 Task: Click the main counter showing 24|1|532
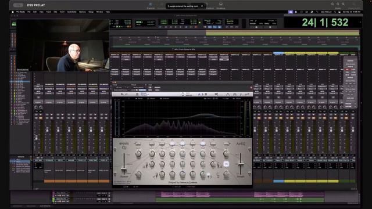tap(325, 23)
